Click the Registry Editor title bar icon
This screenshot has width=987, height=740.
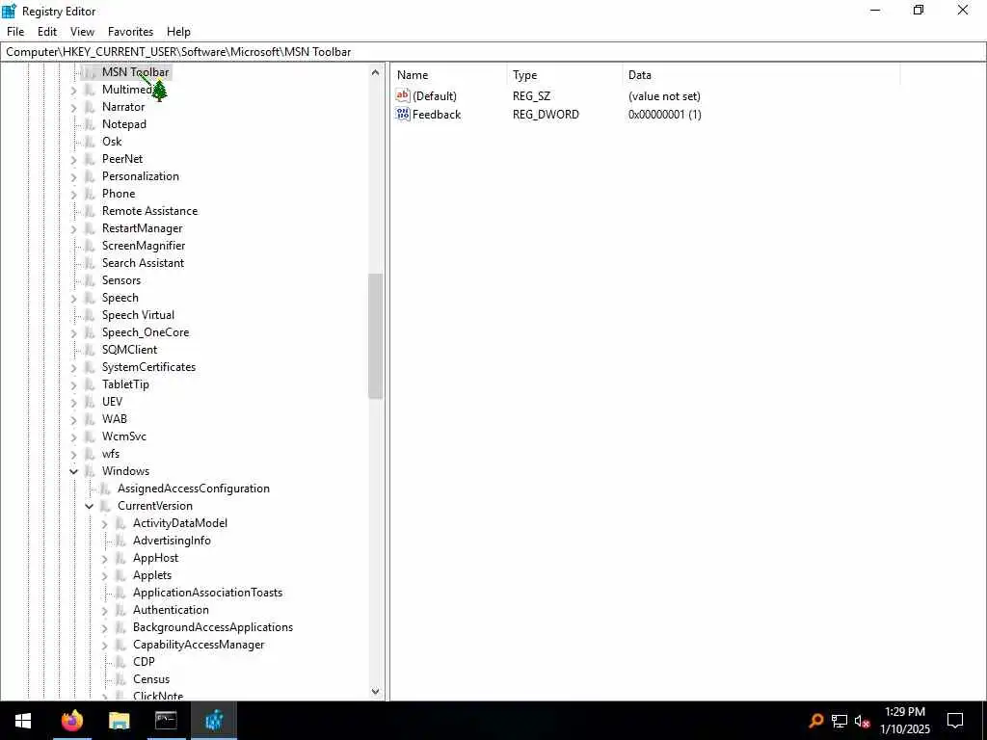10,11
